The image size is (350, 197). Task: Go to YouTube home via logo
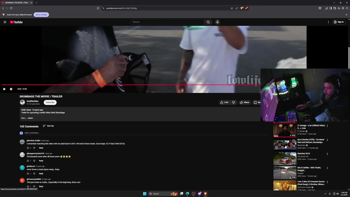[16, 22]
